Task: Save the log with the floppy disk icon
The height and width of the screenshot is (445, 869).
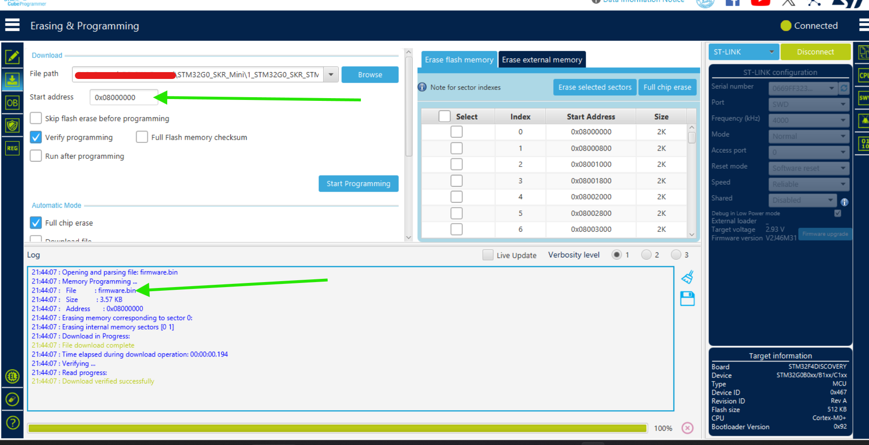Action: tap(687, 299)
